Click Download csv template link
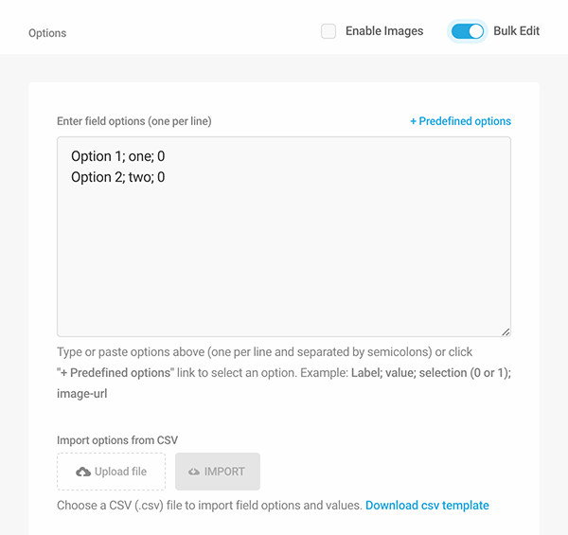Image resolution: width=568 pixels, height=535 pixels. 427,506
